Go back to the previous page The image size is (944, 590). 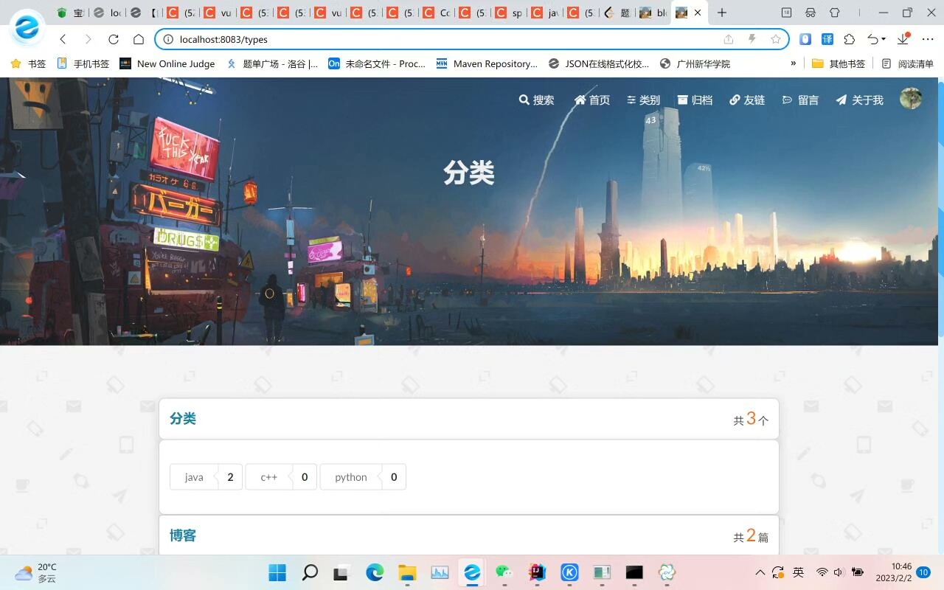click(63, 39)
